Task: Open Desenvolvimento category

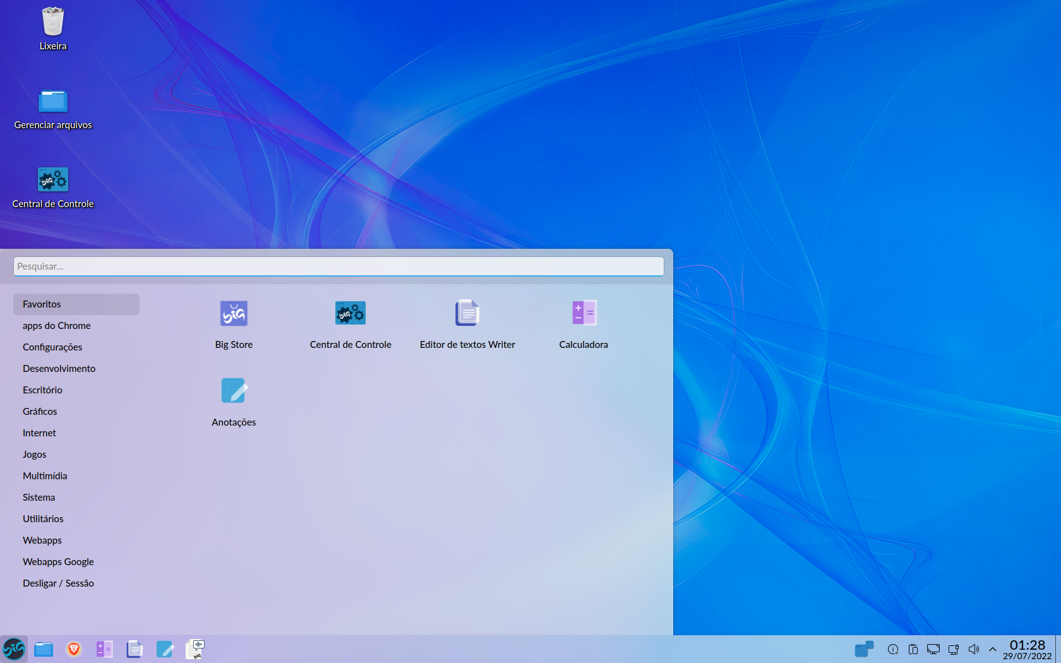Action: pyautogui.click(x=76, y=369)
